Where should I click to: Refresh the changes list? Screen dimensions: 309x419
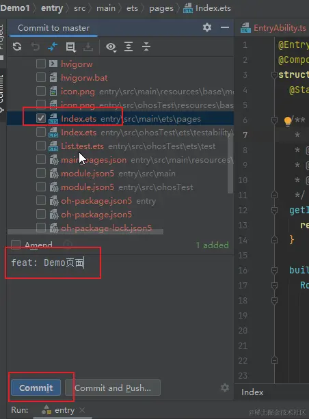click(x=17, y=46)
